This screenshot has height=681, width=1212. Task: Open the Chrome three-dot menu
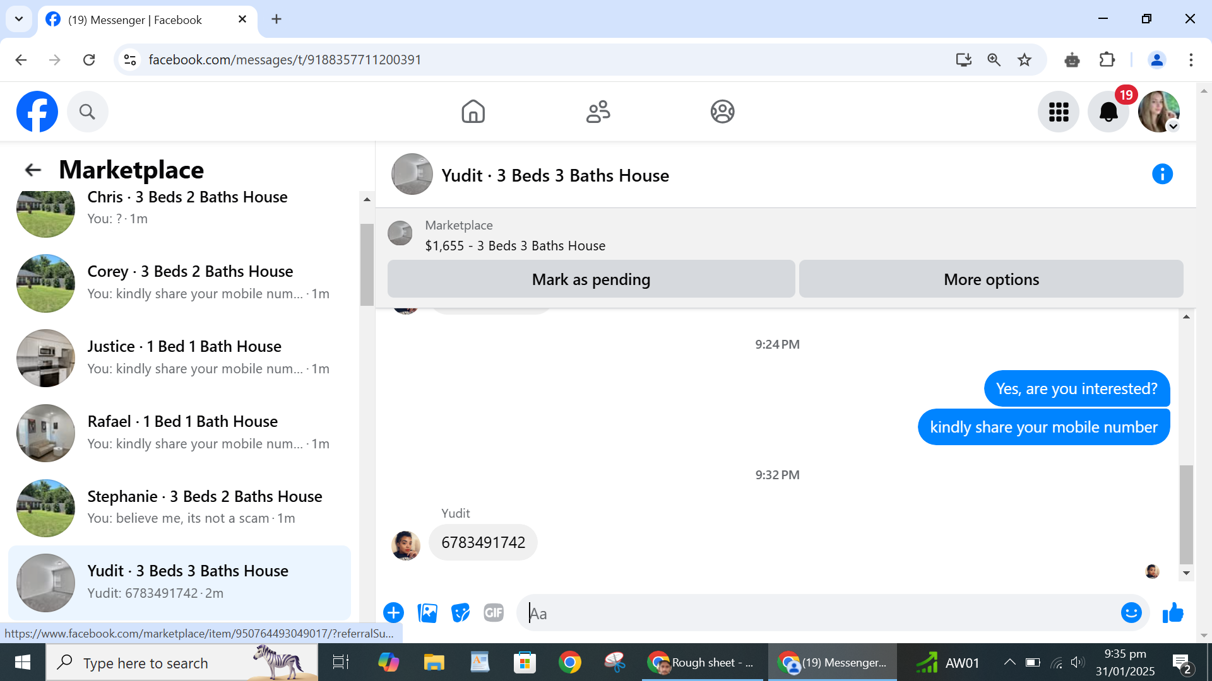point(1191,59)
